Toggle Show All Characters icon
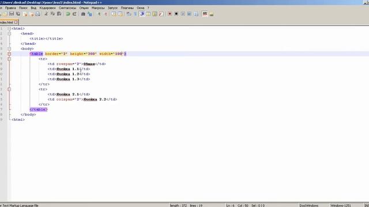 pyautogui.click(x=135, y=14)
